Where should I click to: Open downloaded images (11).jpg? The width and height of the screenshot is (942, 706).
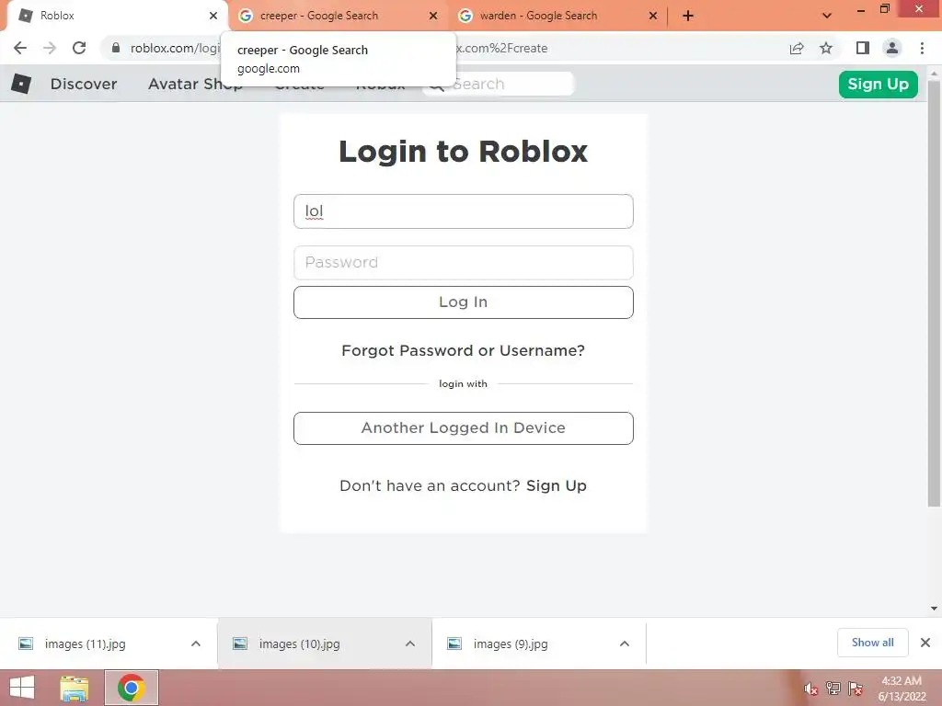[86, 643]
